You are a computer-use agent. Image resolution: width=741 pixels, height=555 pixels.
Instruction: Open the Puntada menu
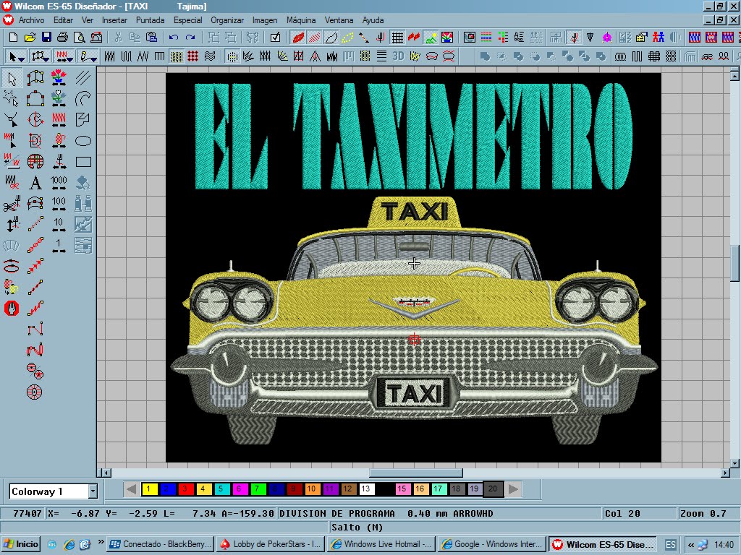click(x=150, y=20)
